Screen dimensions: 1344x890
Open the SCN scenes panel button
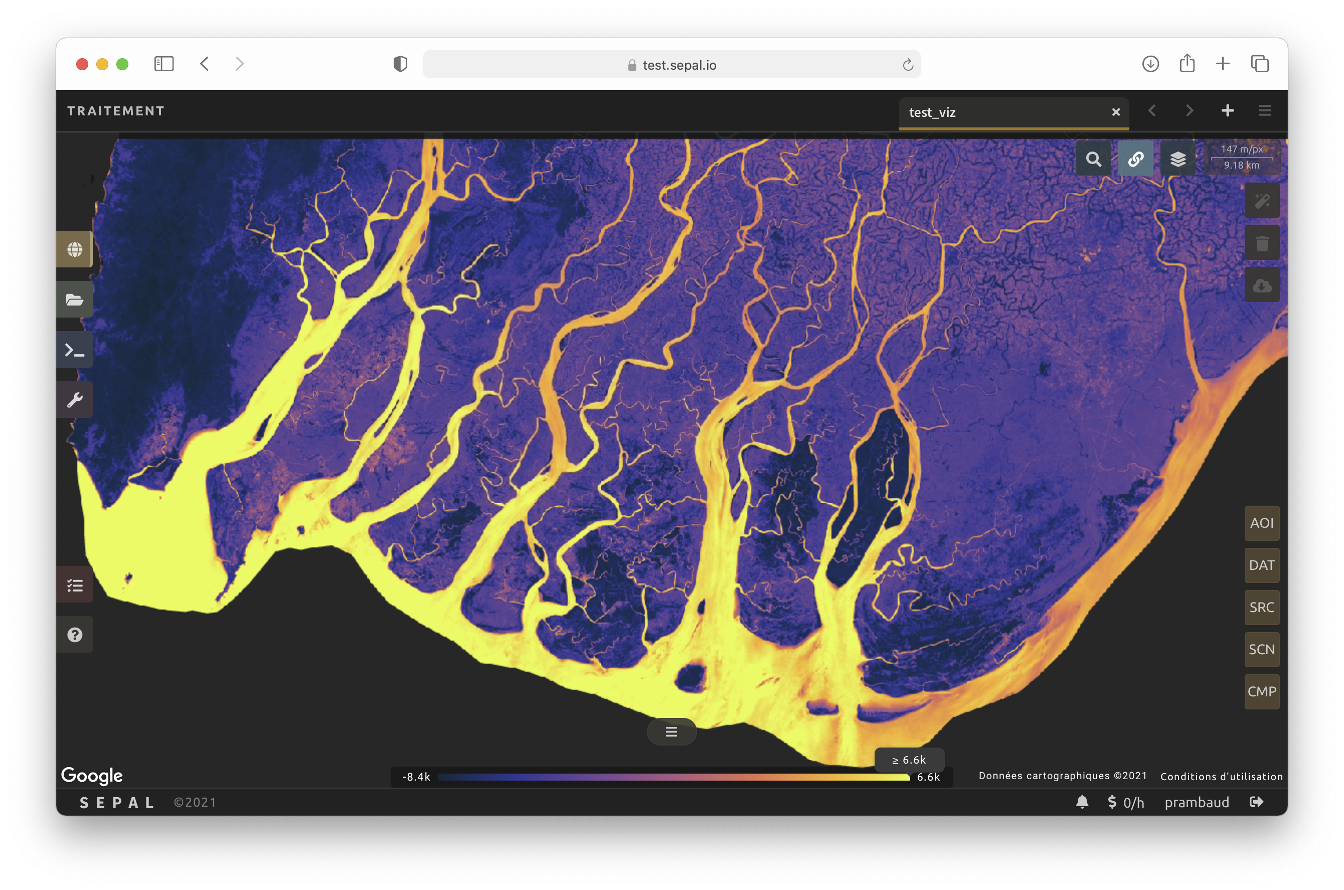(1262, 649)
